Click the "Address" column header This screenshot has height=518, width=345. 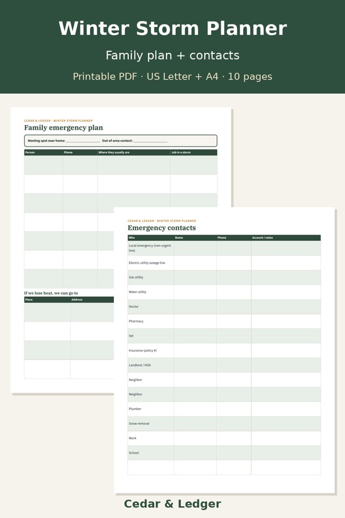click(x=77, y=299)
